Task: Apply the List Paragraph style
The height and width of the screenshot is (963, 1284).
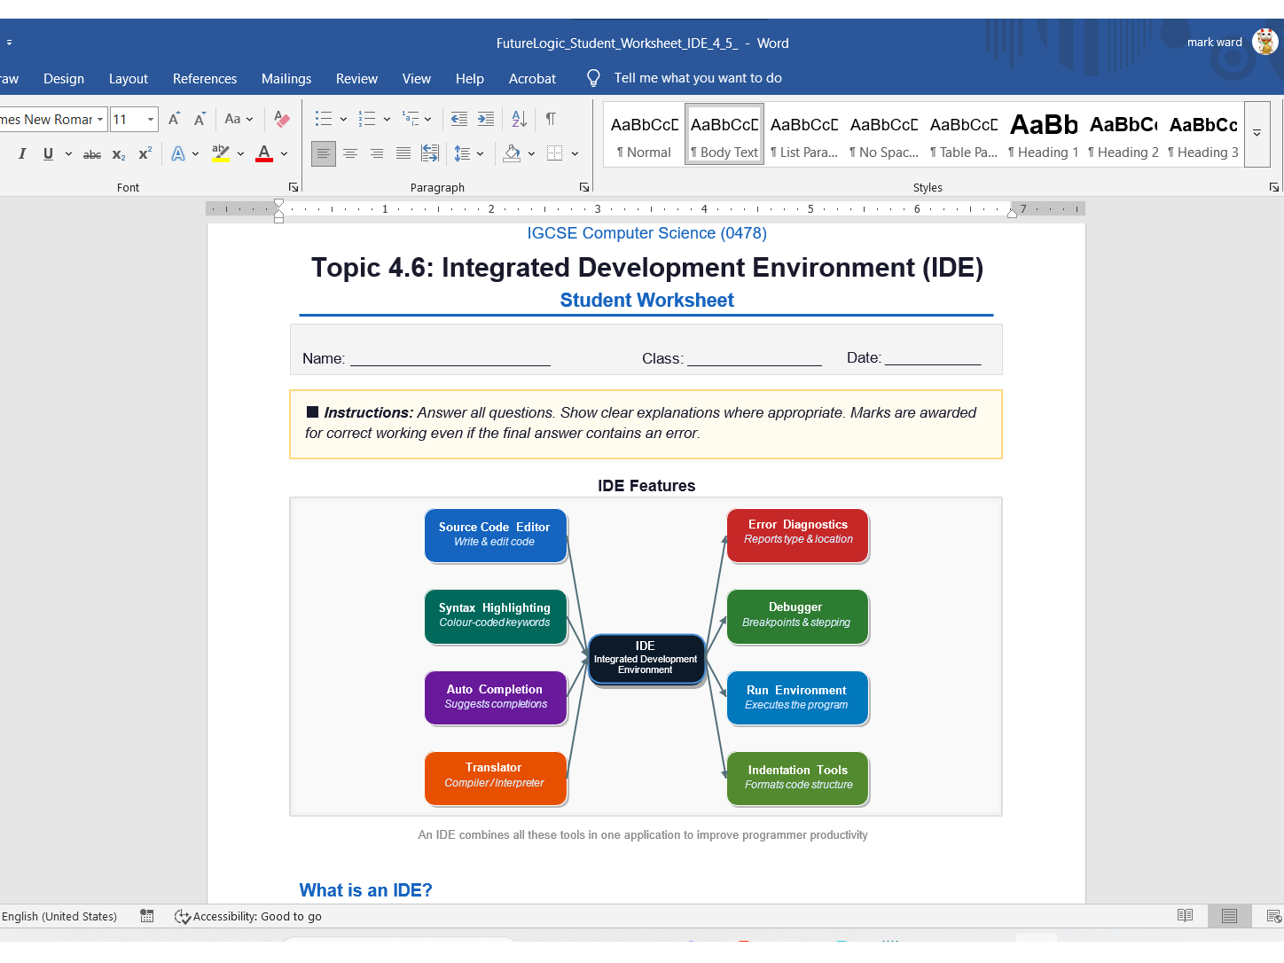Action: (804, 134)
